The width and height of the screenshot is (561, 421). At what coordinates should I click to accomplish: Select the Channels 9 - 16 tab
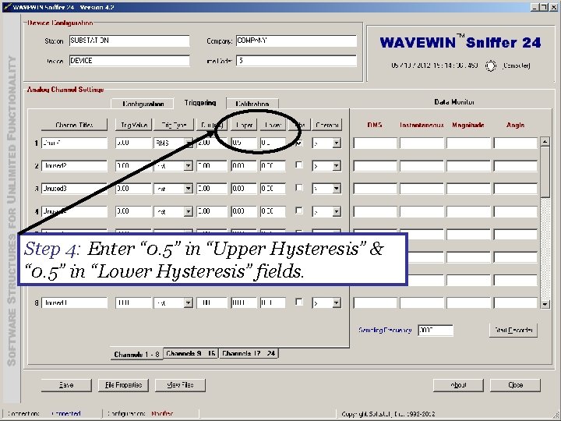pos(191,353)
